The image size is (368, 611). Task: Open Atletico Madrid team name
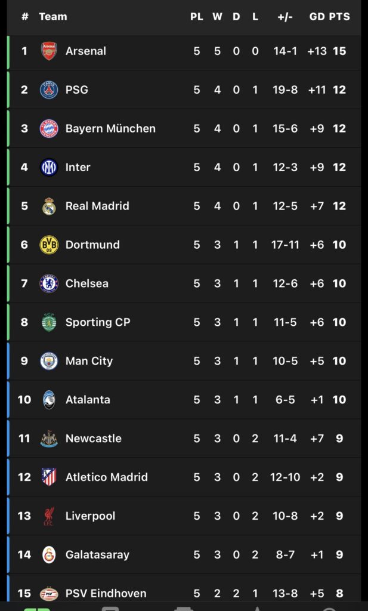107,477
